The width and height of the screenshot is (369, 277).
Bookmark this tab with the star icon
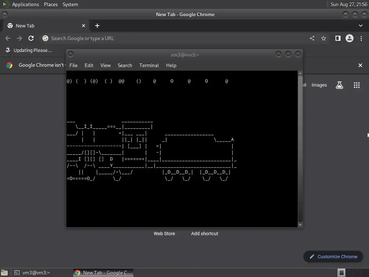tap(324, 38)
